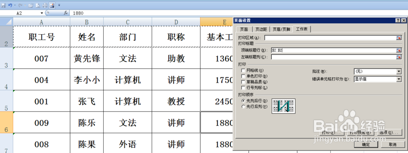Click the cell containing 教授
The width and height of the screenshot is (408, 153).
176,101
